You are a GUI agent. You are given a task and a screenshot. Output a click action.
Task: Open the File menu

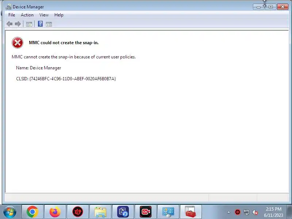tap(12, 15)
